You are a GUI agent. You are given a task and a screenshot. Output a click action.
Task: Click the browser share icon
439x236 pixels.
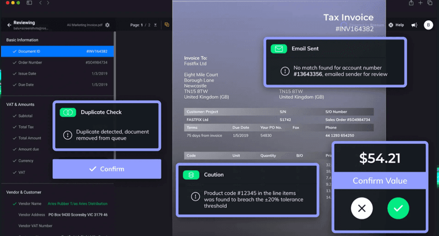(x=411, y=3)
